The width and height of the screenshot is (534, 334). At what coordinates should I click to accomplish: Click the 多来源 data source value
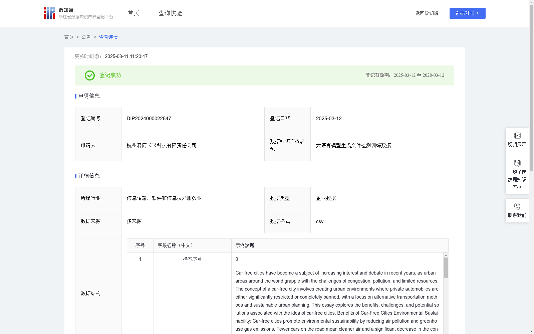pyautogui.click(x=134, y=221)
